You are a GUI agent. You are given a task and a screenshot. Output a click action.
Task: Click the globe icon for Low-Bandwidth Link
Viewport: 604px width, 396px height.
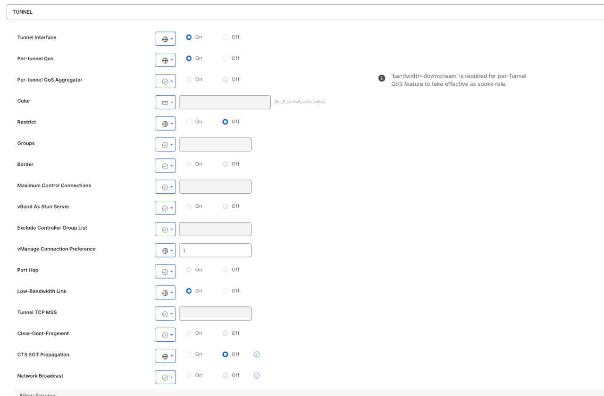(165, 293)
